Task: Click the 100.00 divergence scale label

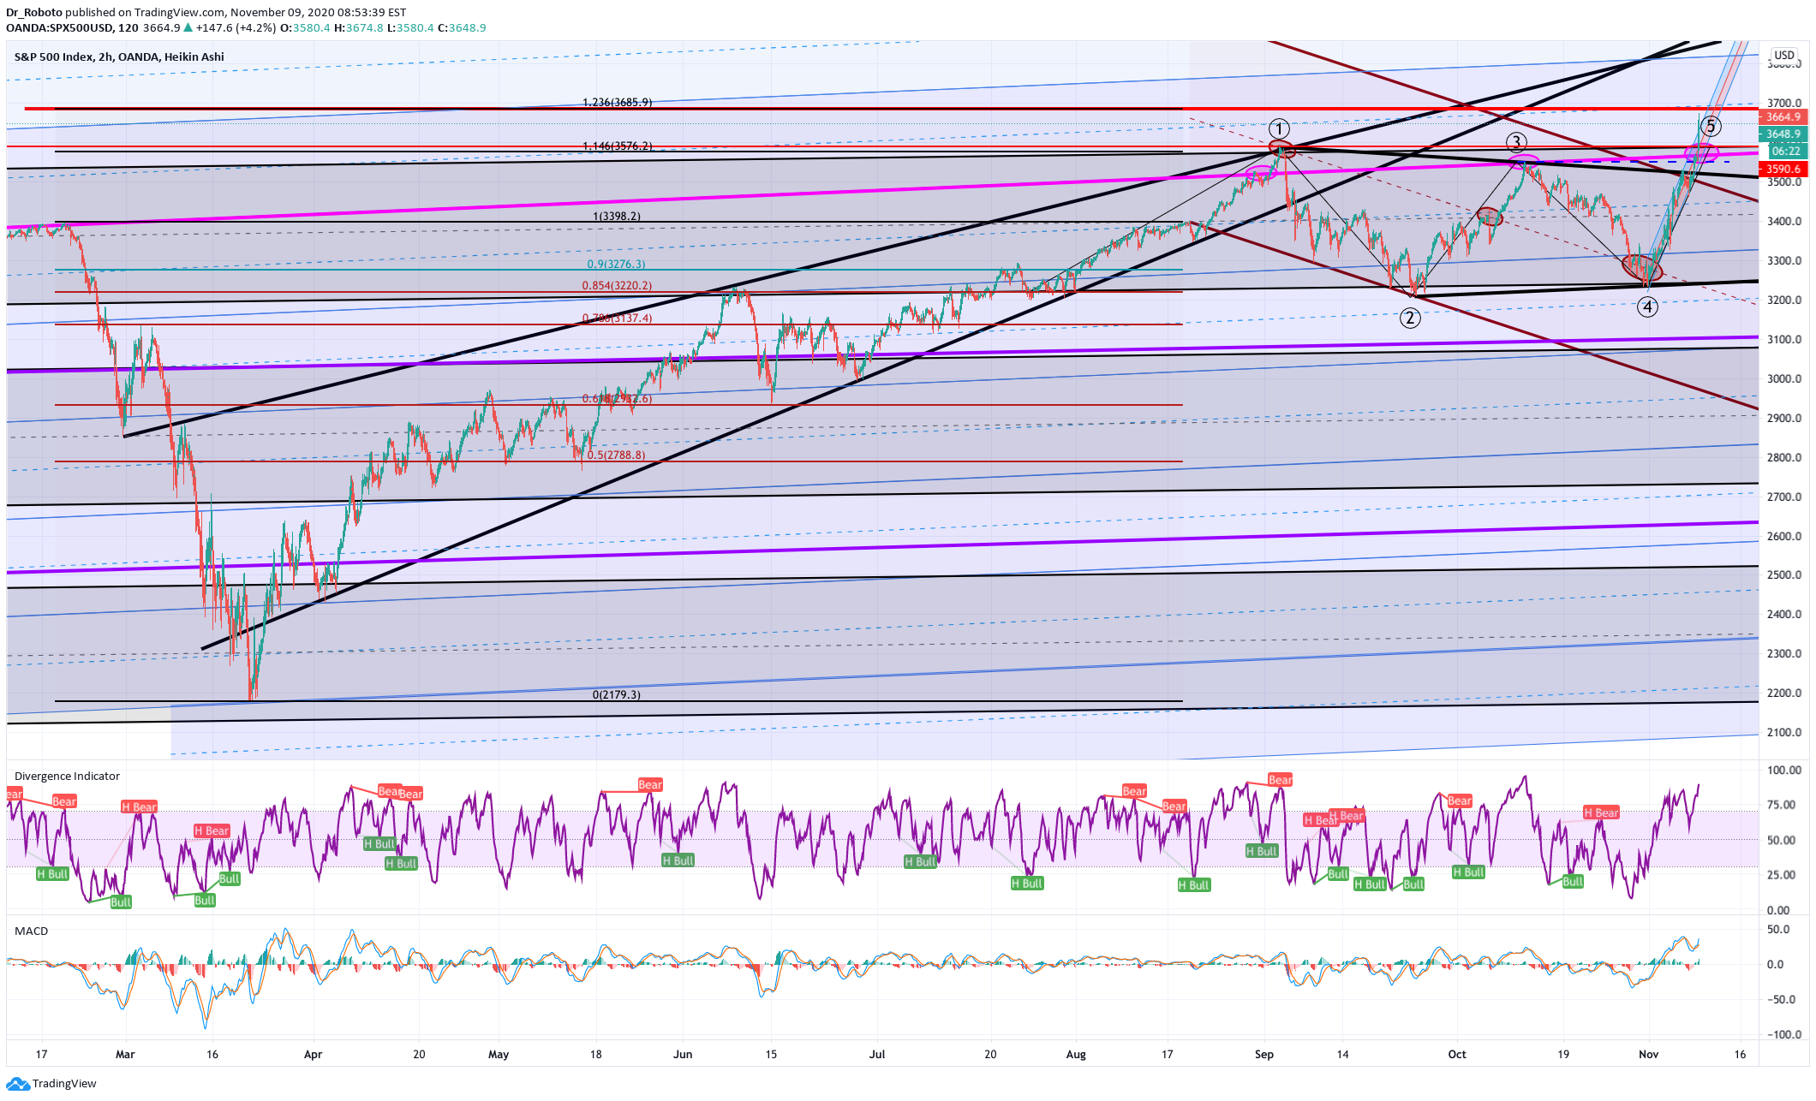Action: 1784,771
